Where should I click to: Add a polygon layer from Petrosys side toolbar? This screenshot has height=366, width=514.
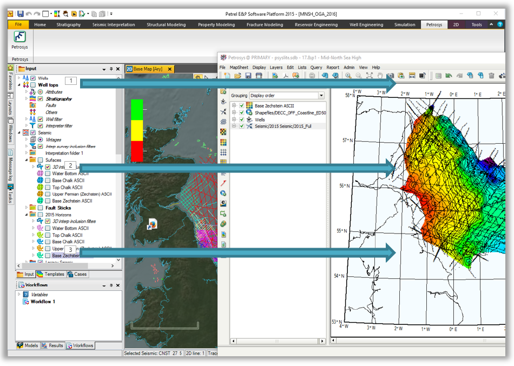tap(223, 214)
